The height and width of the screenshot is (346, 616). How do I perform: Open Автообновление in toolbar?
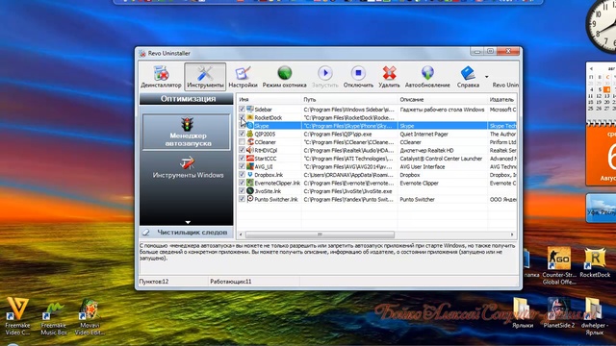click(427, 77)
